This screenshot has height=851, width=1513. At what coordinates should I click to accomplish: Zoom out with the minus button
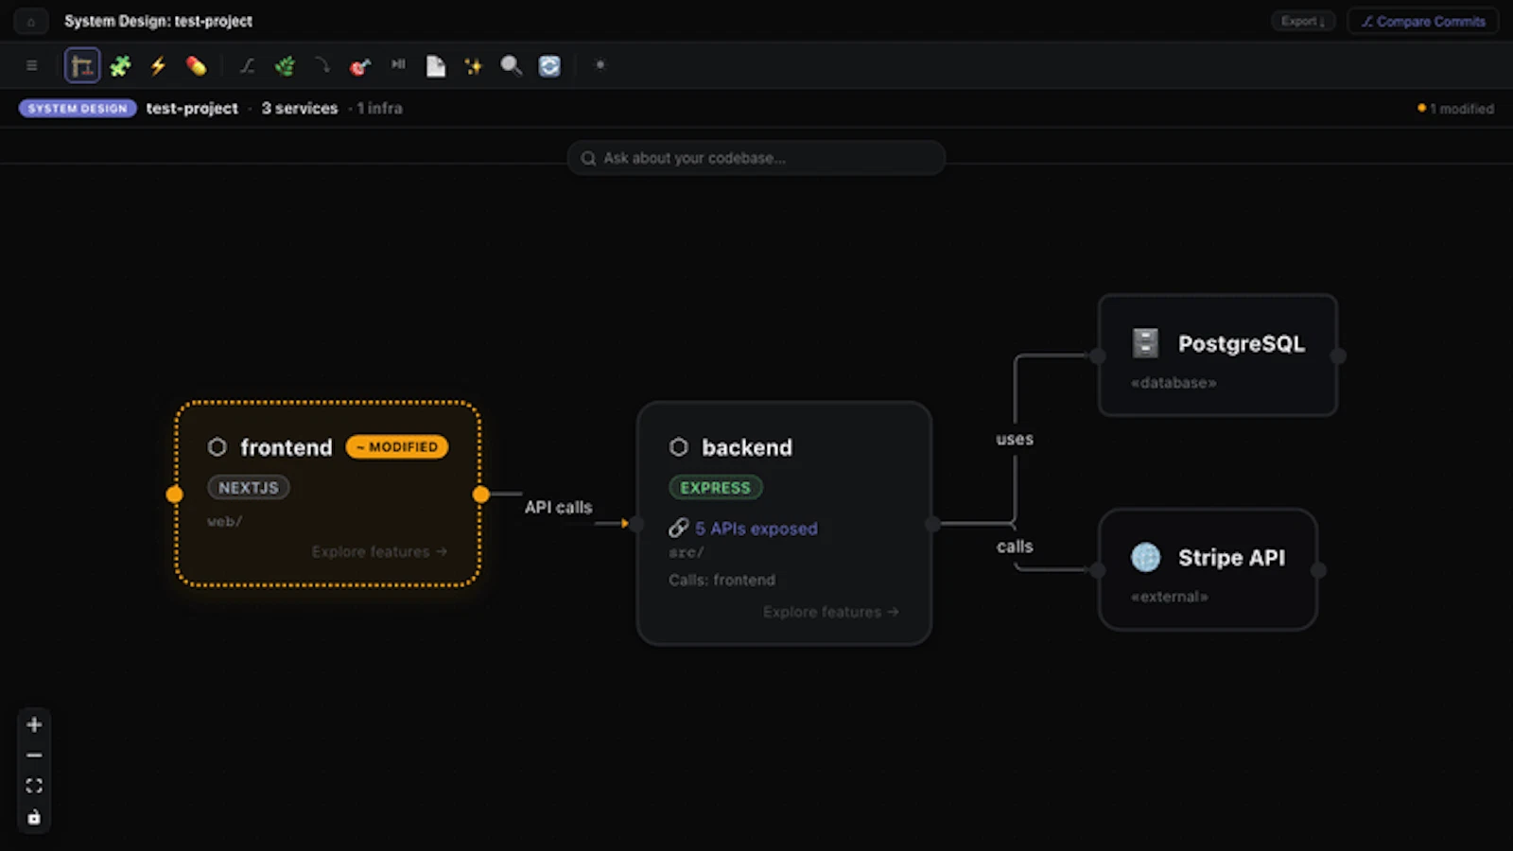point(34,755)
